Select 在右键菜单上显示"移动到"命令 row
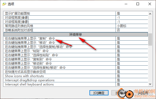Viewport: 156px width, 99px height. pos(76,64)
